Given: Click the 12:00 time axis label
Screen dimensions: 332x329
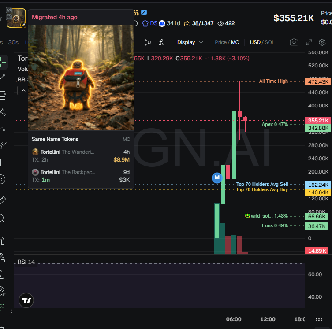Looking at the screenshot, I should [x=268, y=319].
